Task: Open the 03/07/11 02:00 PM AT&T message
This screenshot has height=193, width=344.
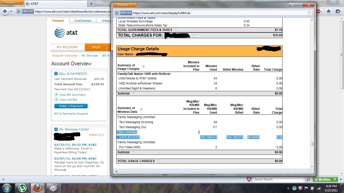Action: (76, 159)
